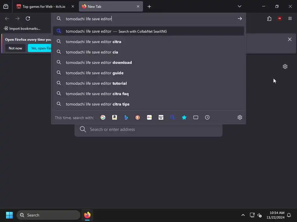Screen dimensions: 297x222
Task: Search open tabs using the rectangle icon
Action: tap(196, 117)
